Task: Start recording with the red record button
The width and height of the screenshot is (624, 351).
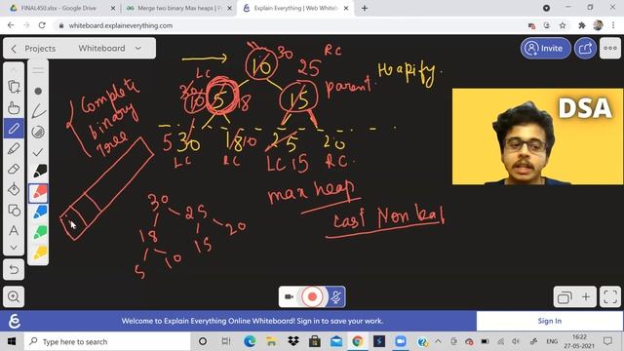Action: [312, 296]
